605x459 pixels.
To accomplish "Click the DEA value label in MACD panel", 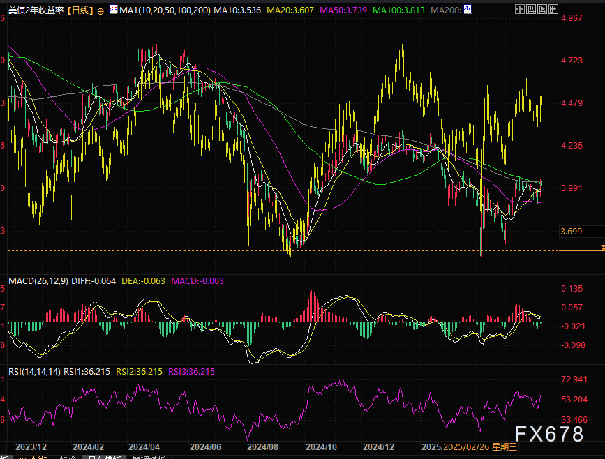I will pos(142,281).
